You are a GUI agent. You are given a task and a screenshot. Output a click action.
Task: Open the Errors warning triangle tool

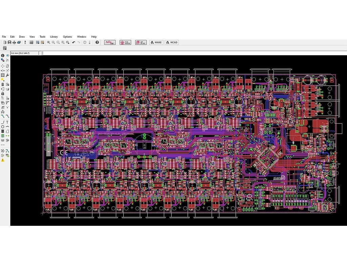(x=3, y=160)
